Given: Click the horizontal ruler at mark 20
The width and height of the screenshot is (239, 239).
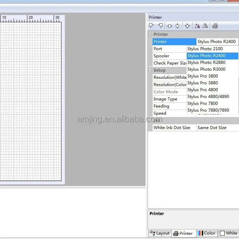Looking at the screenshot, I should click(30, 17).
